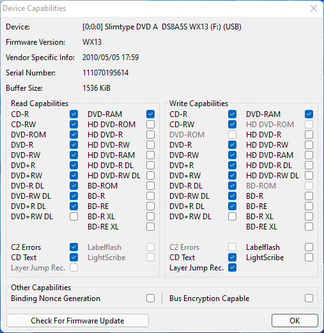324x333 pixels.
Task: Toggle Read HD DVD-R checkbox
Action: pos(150,134)
